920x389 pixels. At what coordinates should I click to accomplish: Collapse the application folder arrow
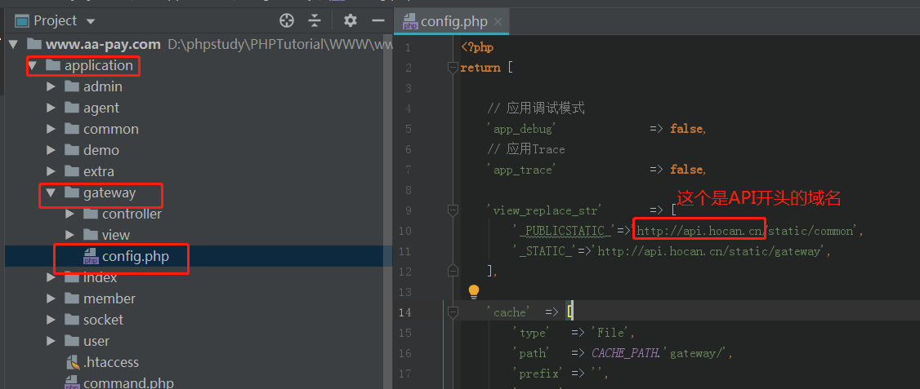[x=33, y=65]
